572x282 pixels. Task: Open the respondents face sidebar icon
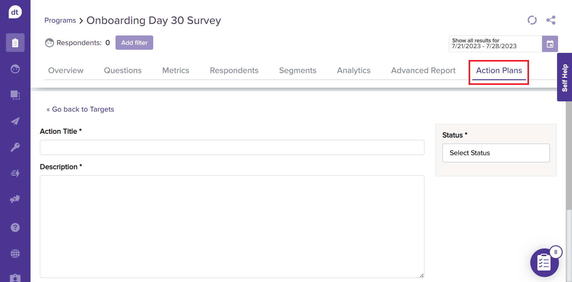[15, 69]
